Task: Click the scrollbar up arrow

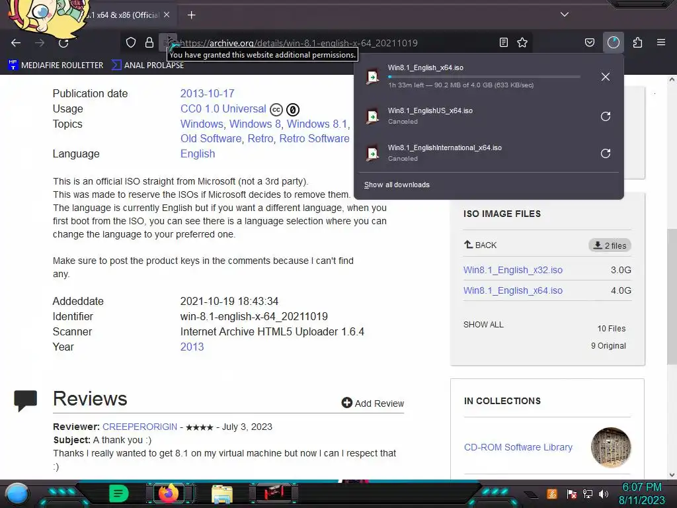Action: tap(672, 79)
